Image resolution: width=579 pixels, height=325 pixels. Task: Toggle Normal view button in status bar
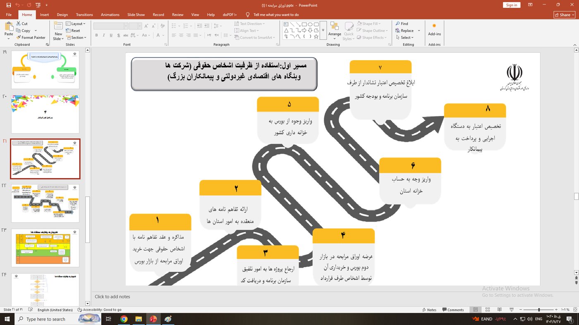click(x=476, y=310)
